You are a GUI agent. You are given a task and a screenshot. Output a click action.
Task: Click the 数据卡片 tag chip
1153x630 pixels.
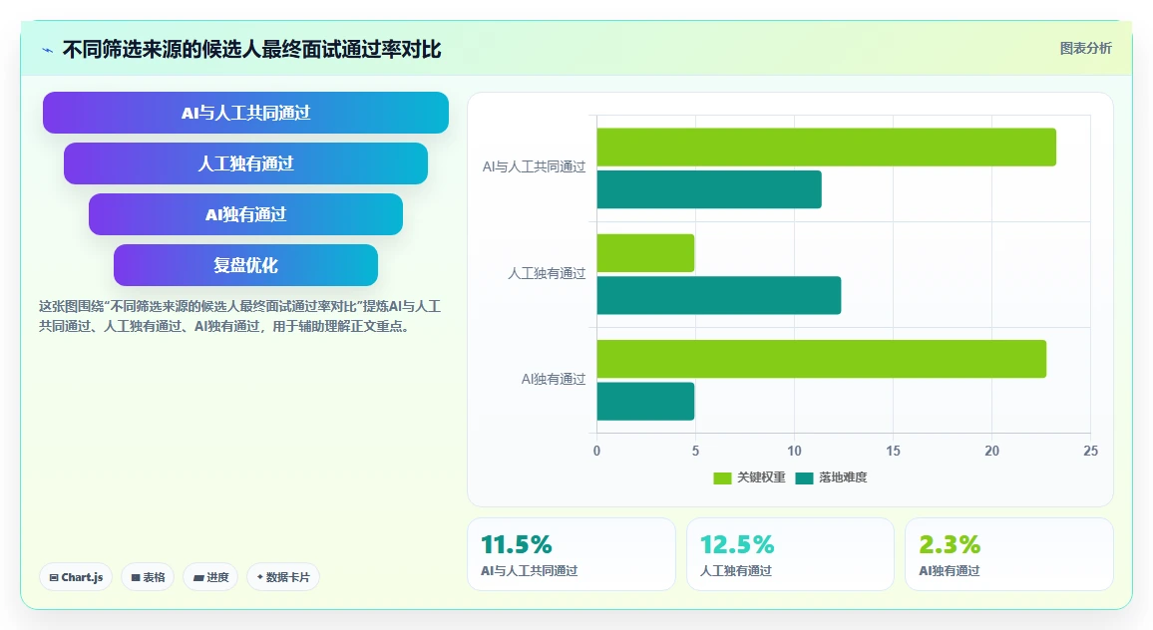(x=283, y=577)
